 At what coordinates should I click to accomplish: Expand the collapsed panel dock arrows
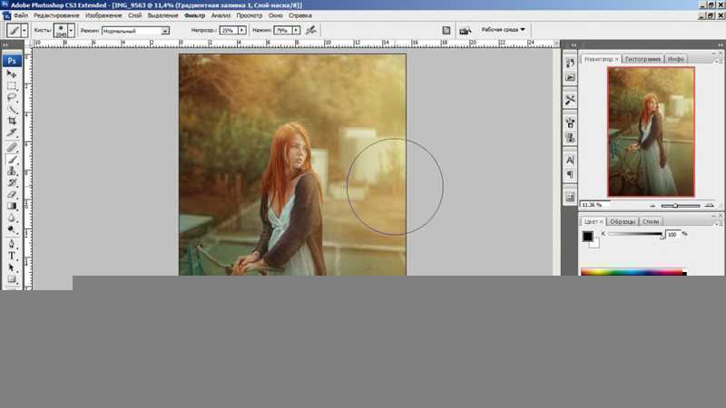coord(574,44)
